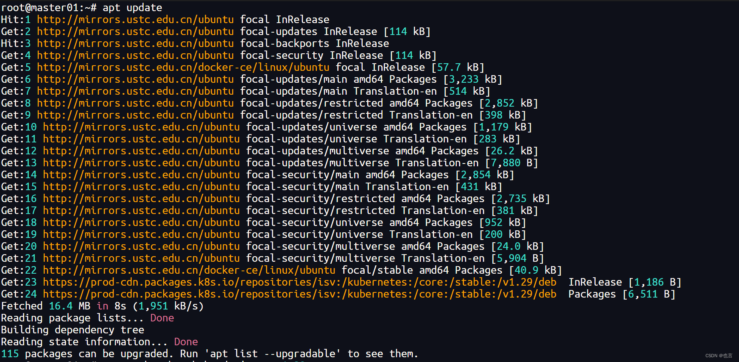Viewport: 739px width, 362px height.
Task: Click 'focal-updates/multiverse Translation-en' text
Action: coord(362,163)
